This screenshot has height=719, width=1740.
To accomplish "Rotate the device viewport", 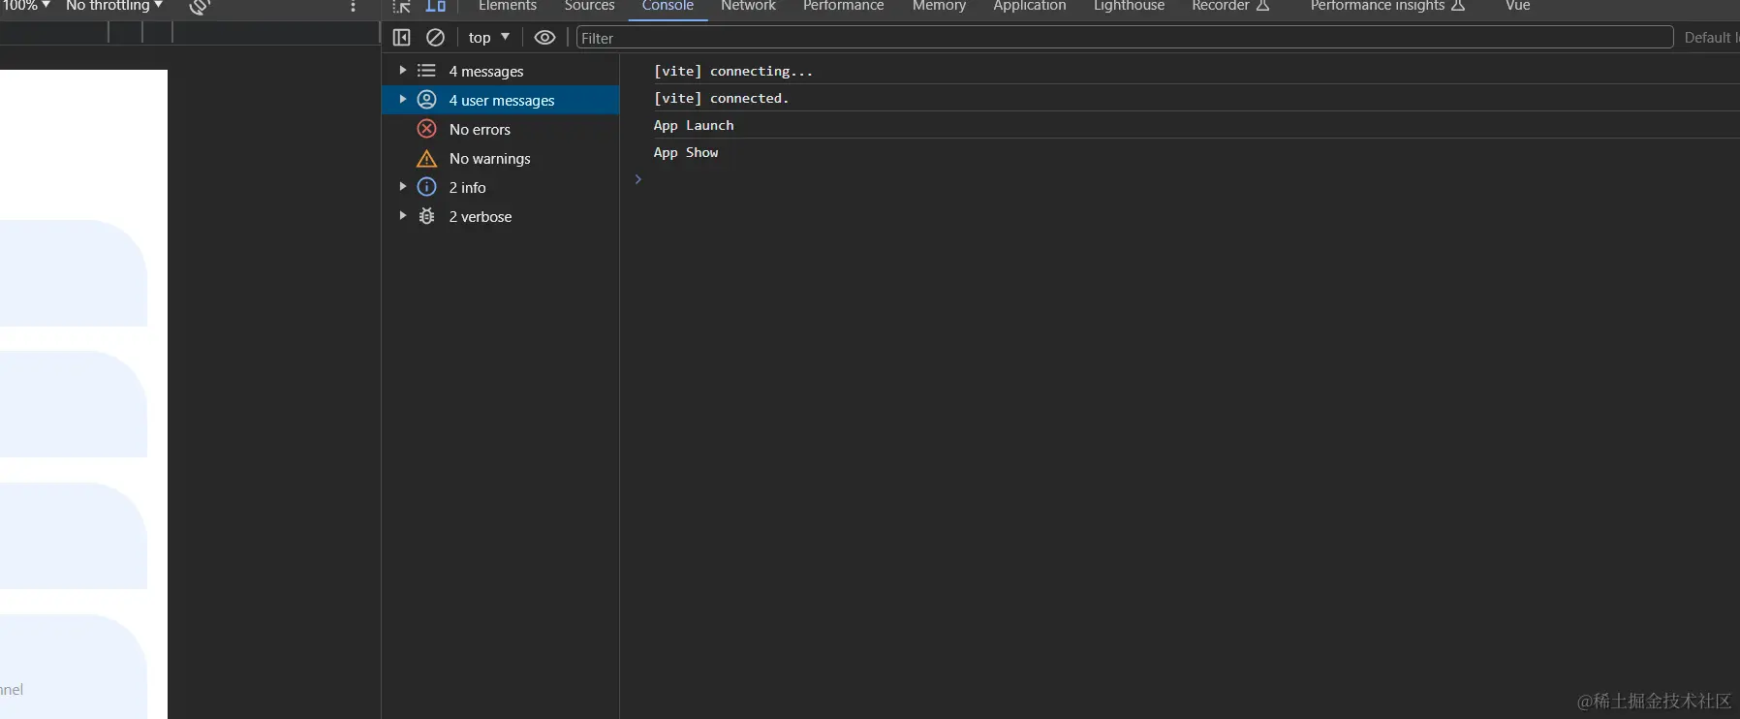I will pyautogui.click(x=200, y=7).
